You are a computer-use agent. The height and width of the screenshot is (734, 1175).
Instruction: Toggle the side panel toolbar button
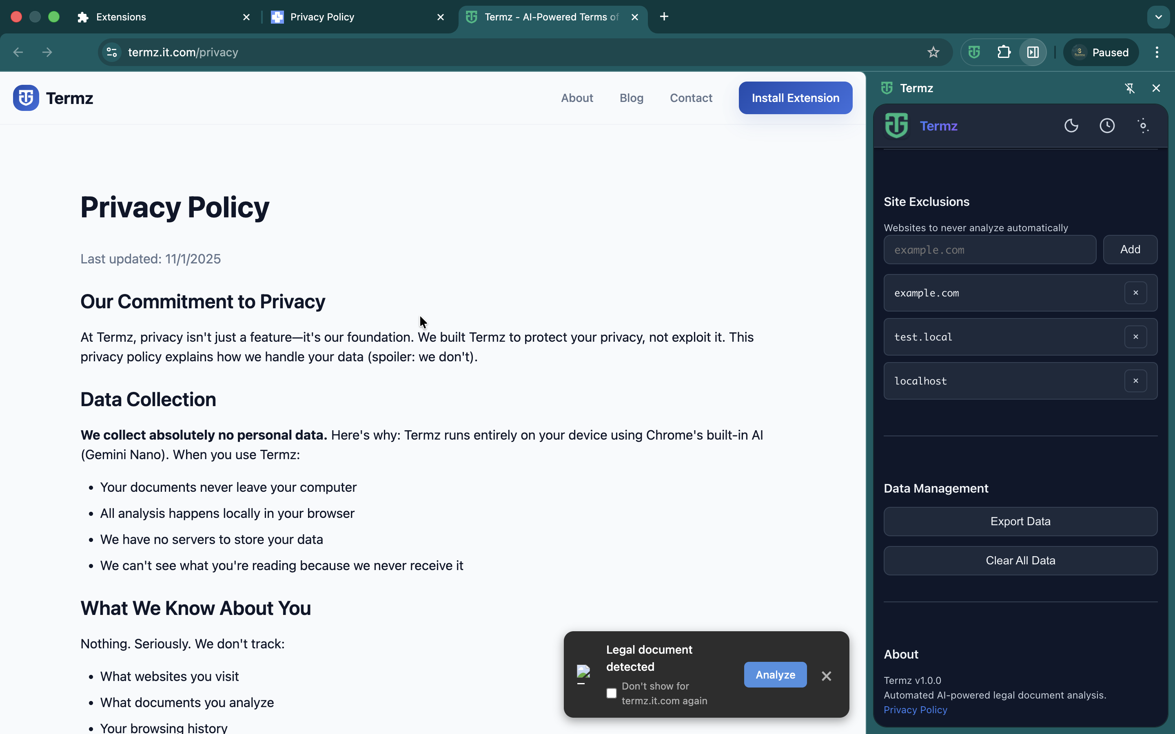[1033, 52]
